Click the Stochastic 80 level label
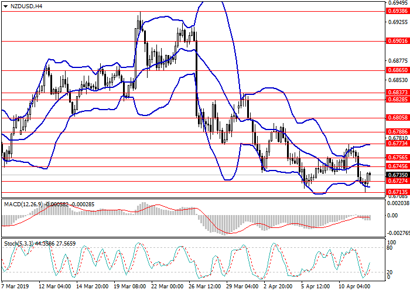This screenshot has width=410, height=293. point(389,248)
